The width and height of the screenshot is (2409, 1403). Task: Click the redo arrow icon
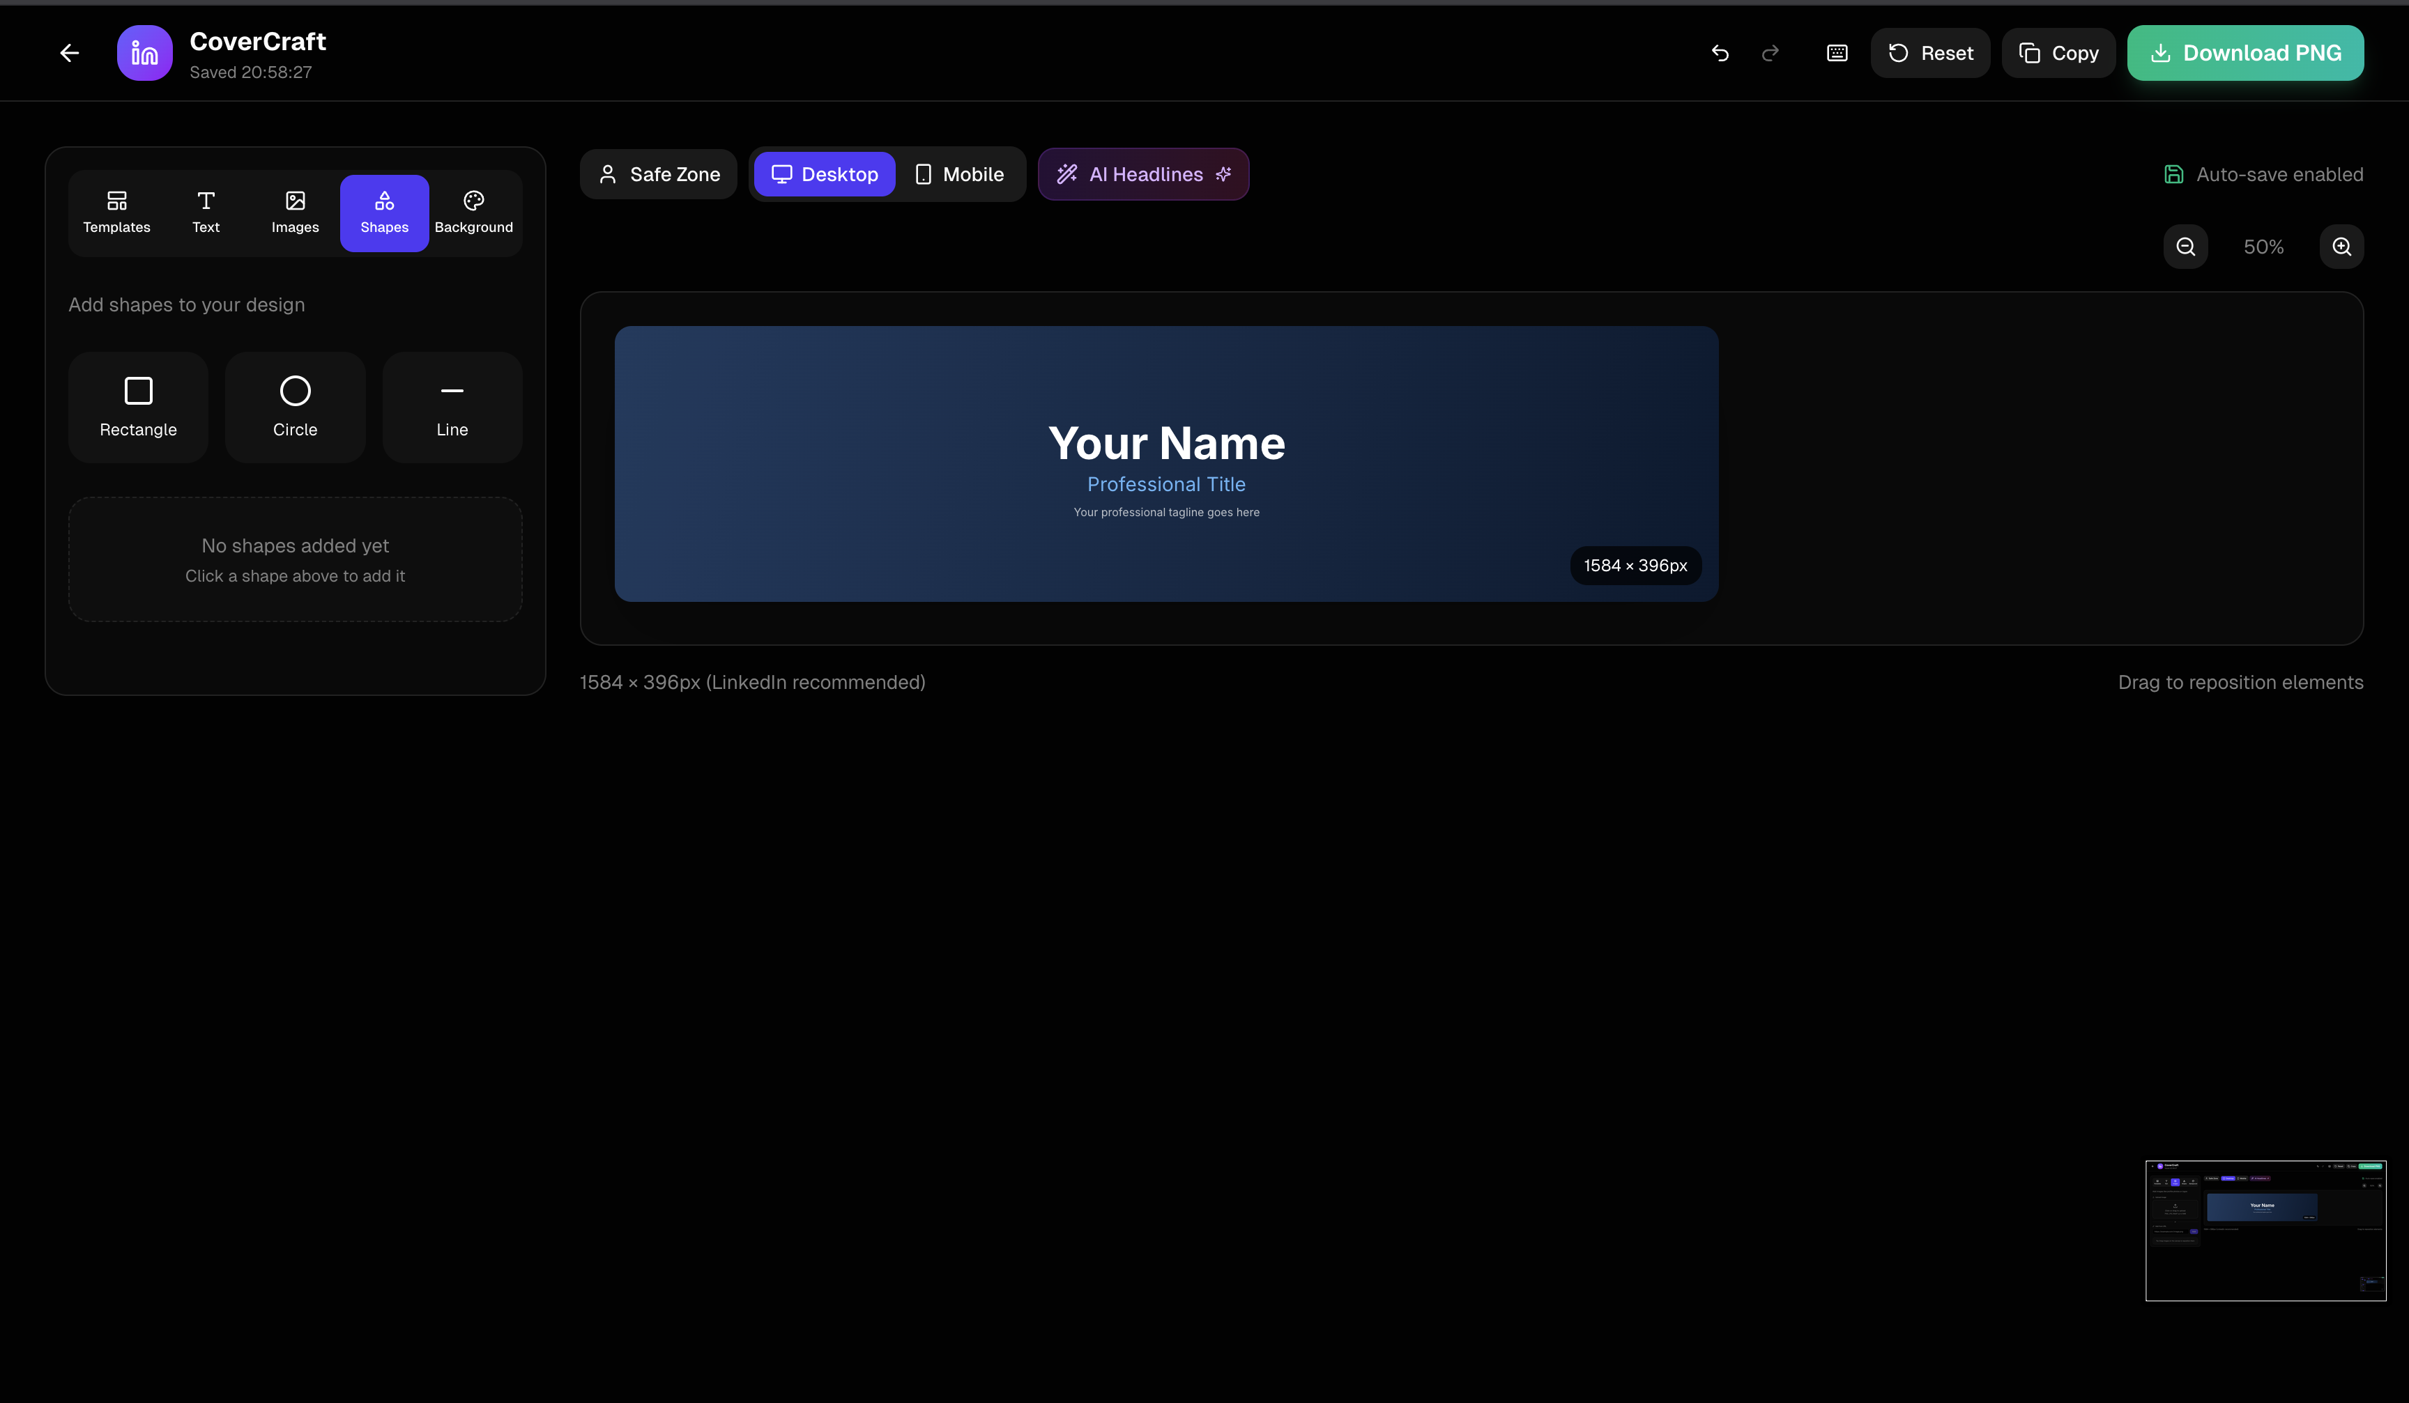(1771, 54)
